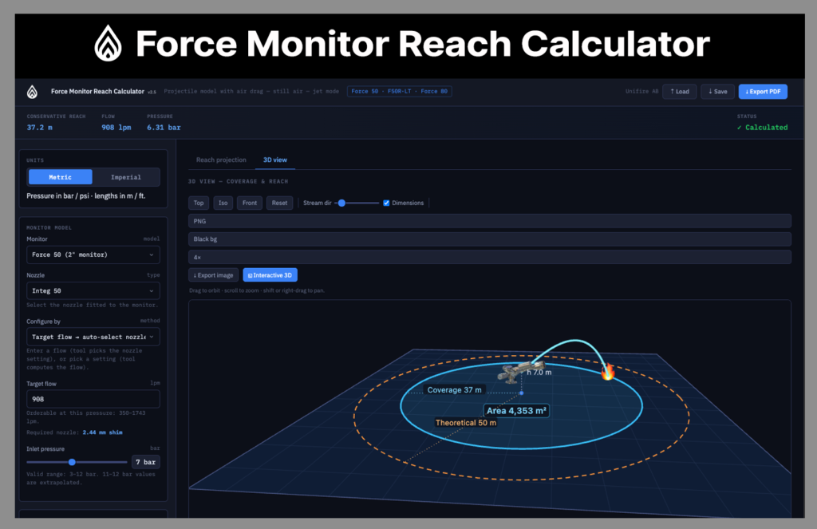Load a saved configuration
Screen dimensions: 817x529
680,92
